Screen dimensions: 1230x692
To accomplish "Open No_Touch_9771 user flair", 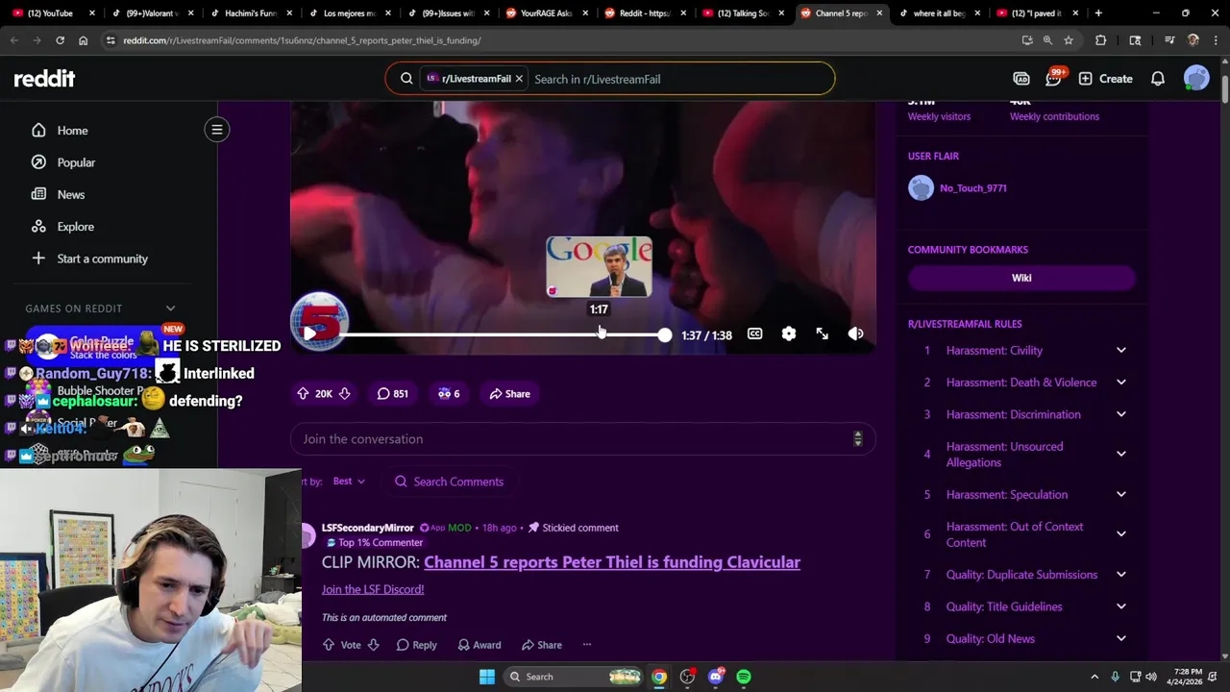I will (972, 188).
